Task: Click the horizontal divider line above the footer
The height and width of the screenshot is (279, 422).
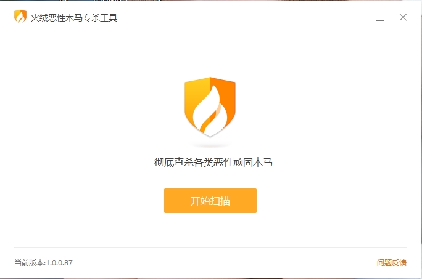Action: [x=210, y=247]
